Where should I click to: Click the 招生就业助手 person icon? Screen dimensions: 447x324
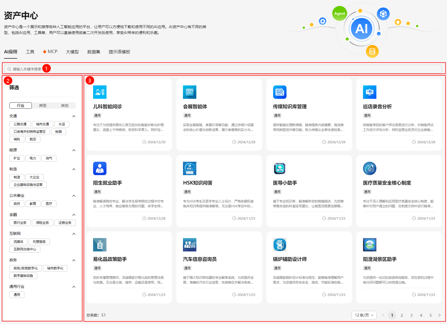point(100,168)
